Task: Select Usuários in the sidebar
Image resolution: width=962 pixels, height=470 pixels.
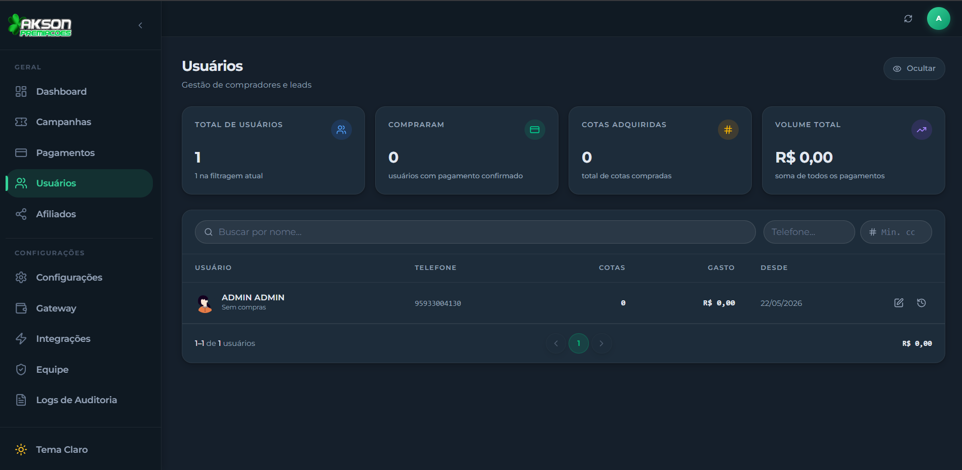Action: click(x=79, y=183)
